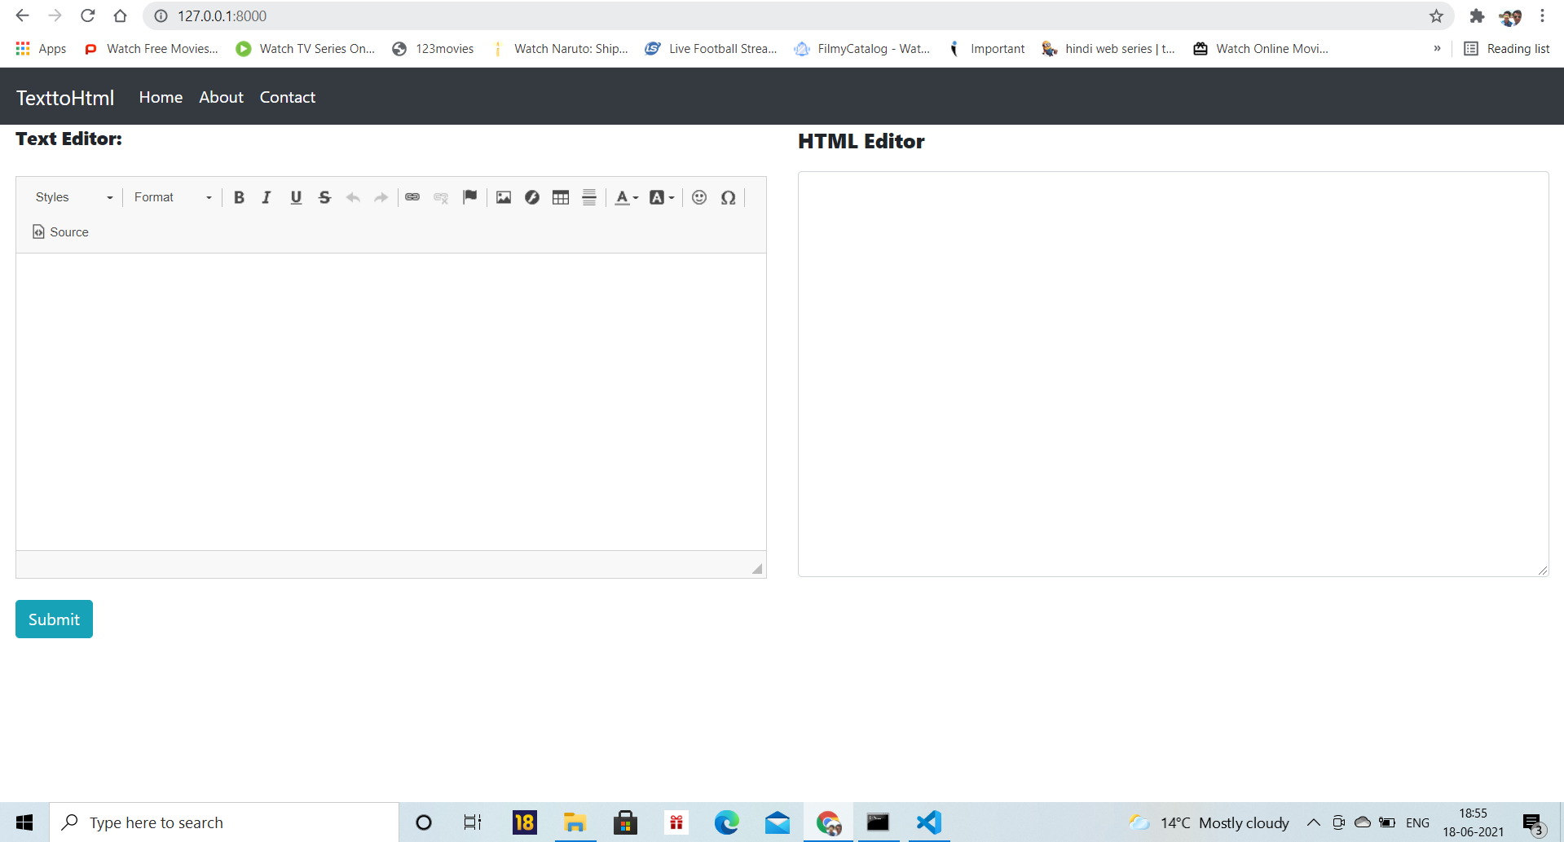The image size is (1564, 842).
Task: Click the Redo arrow in editor toolbar
Action: click(x=381, y=197)
